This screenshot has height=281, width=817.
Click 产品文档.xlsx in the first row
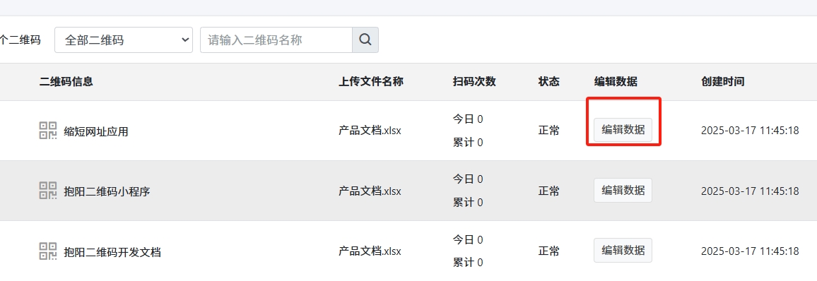(370, 131)
